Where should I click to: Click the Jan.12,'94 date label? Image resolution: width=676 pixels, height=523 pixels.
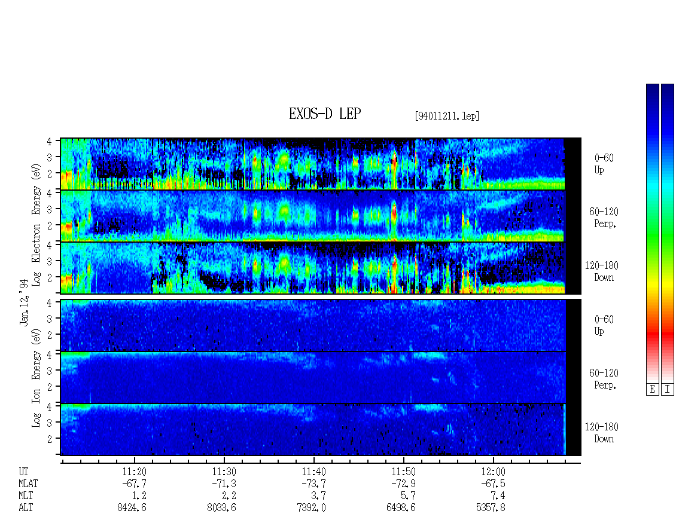point(24,302)
